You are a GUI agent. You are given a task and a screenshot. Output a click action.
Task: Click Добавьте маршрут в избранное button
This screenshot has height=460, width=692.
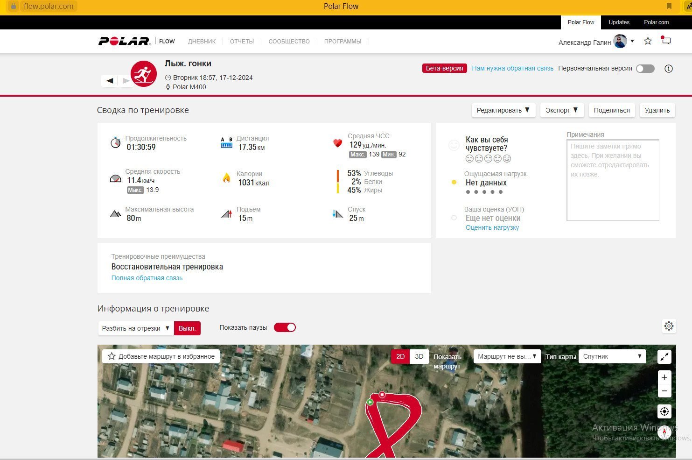161,356
